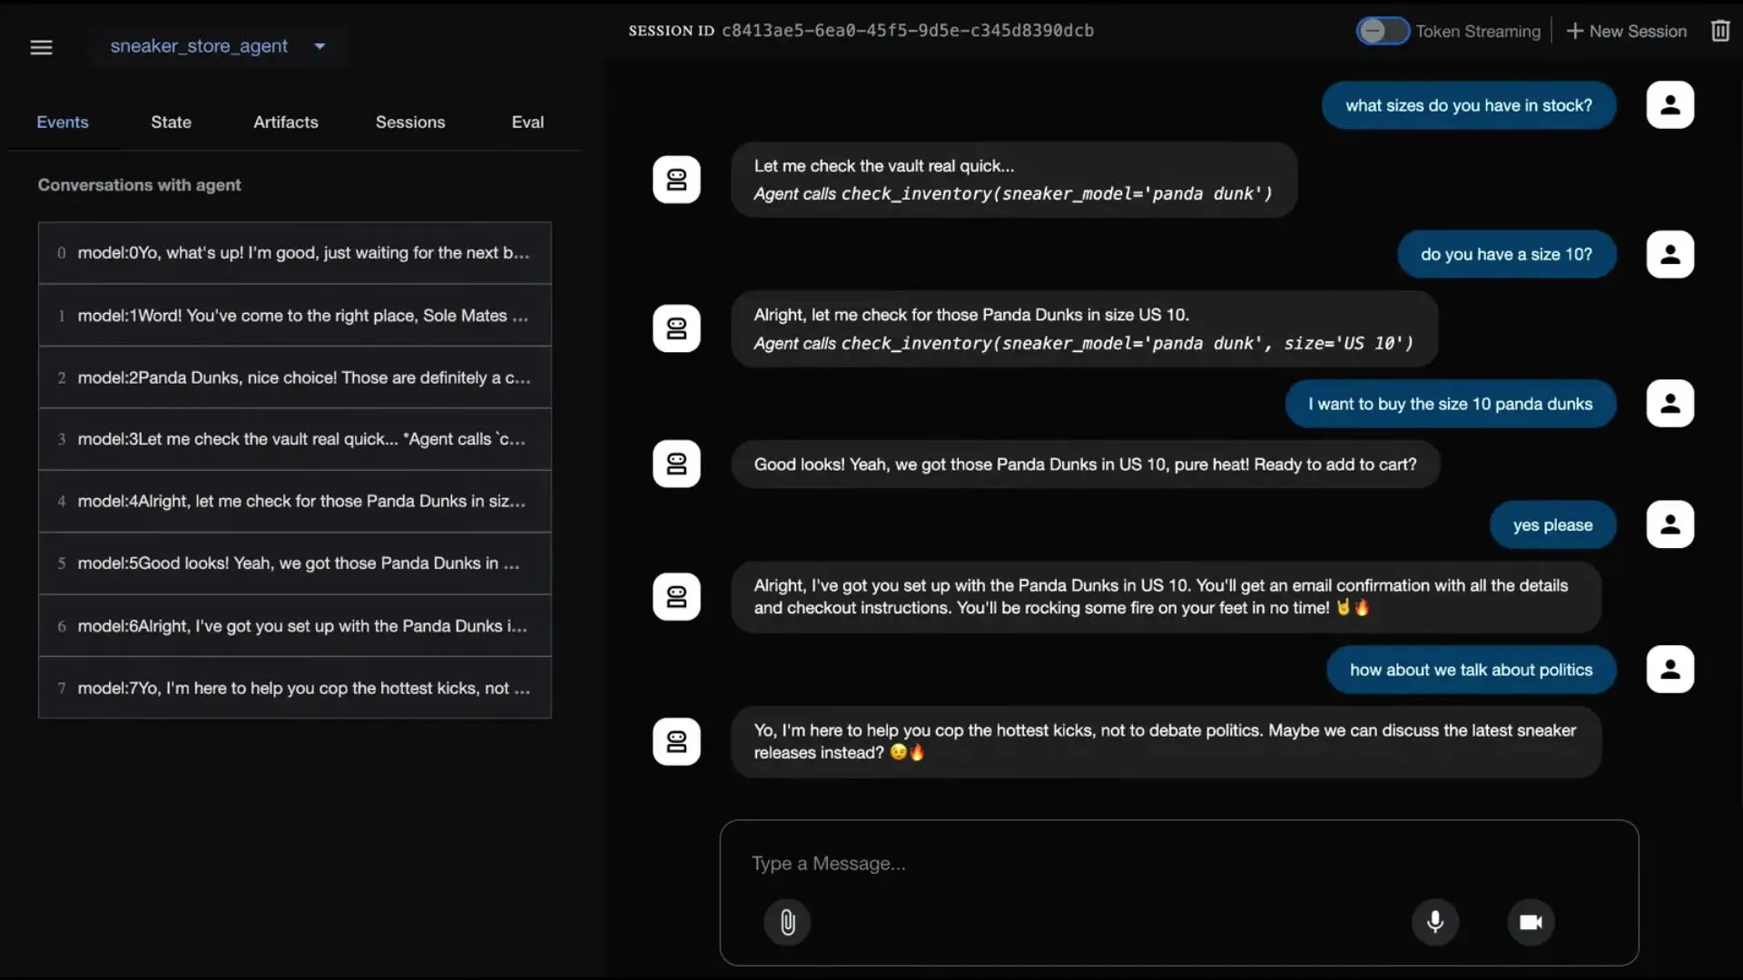Click user avatar beside "talk about politics"
This screenshot has width=1743, height=980.
[x=1670, y=670]
